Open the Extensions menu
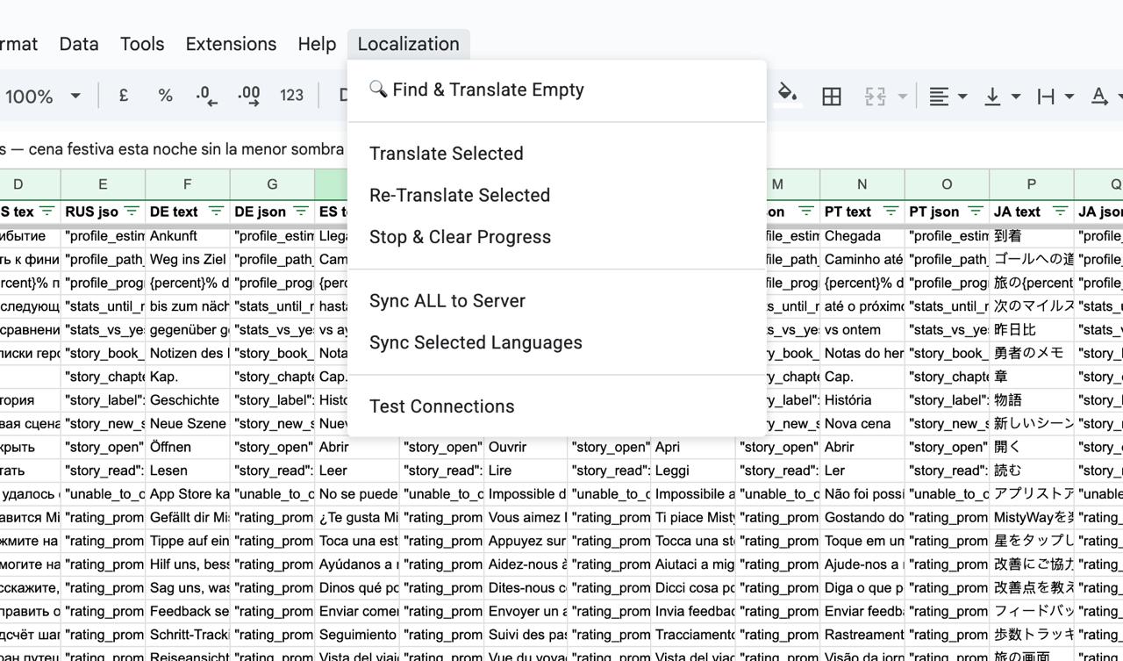The image size is (1123, 661). coord(231,44)
